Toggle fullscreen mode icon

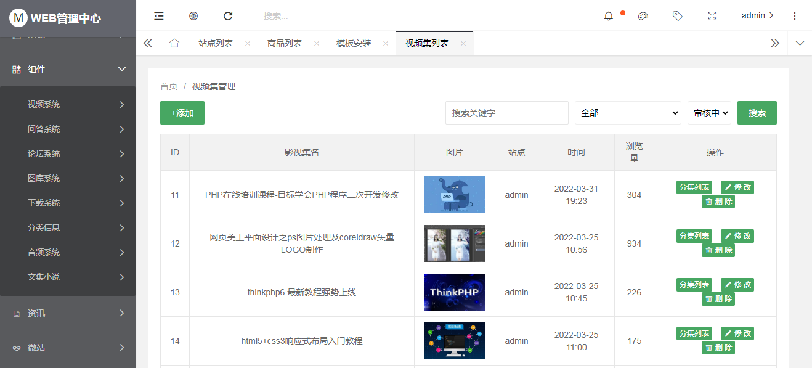(x=712, y=16)
